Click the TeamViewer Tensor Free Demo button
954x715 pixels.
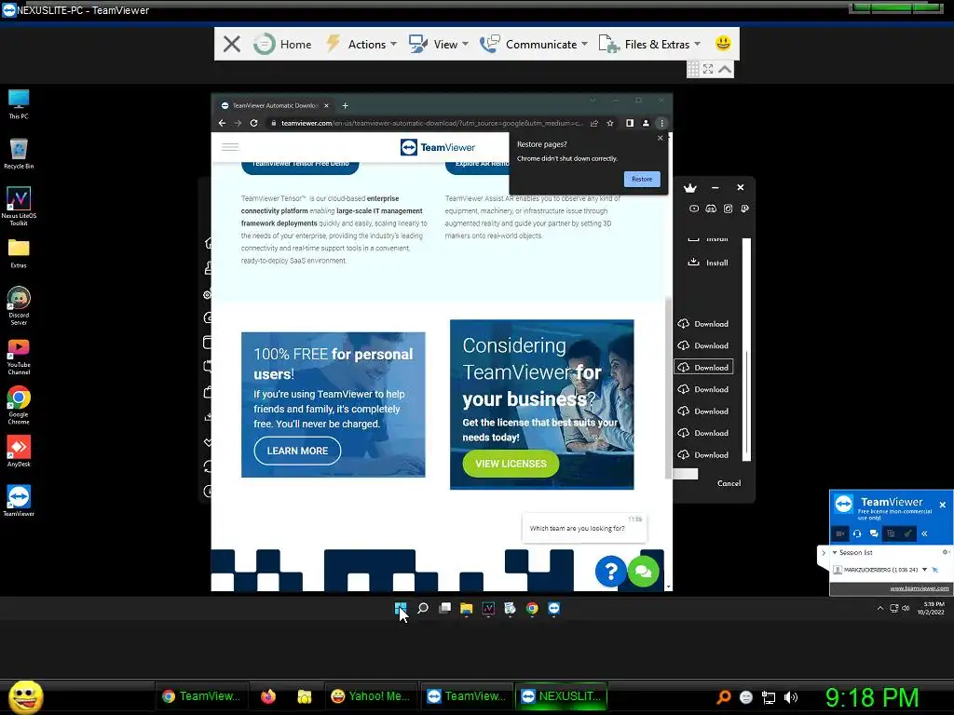300,166
